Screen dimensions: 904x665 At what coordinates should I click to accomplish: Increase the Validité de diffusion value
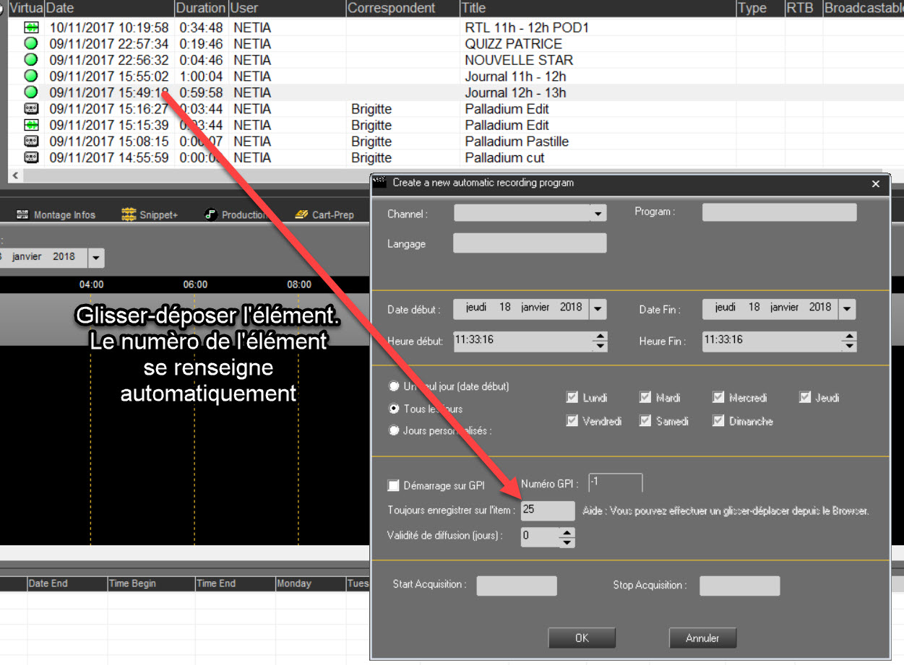[567, 533]
